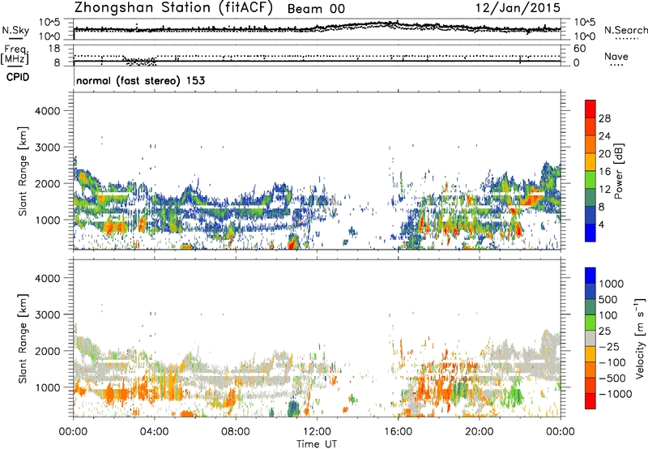Click the N.Search legend label
The width and height of the screenshot is (648, 449).
point(625,30)
